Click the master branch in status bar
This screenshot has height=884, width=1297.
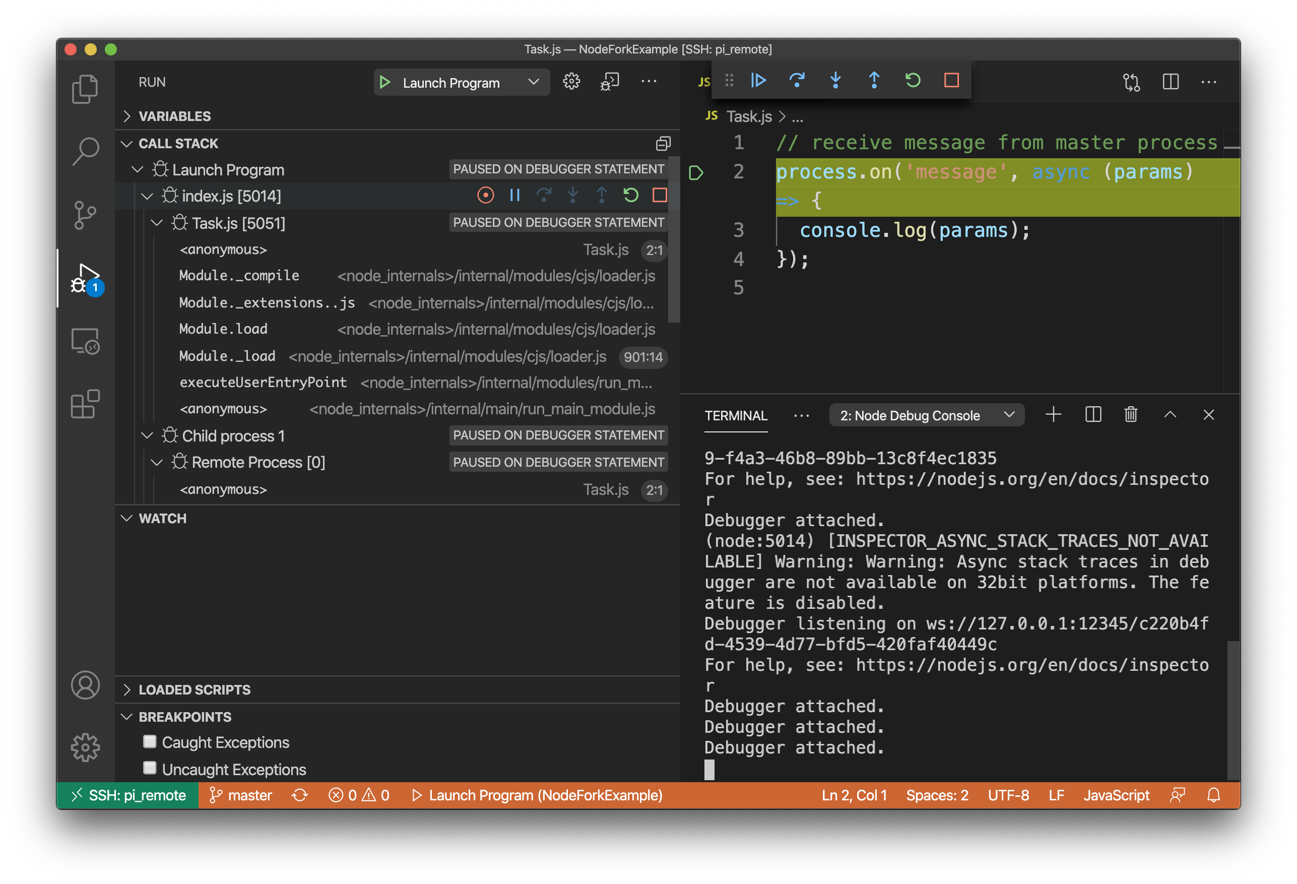tap(240, 795)
